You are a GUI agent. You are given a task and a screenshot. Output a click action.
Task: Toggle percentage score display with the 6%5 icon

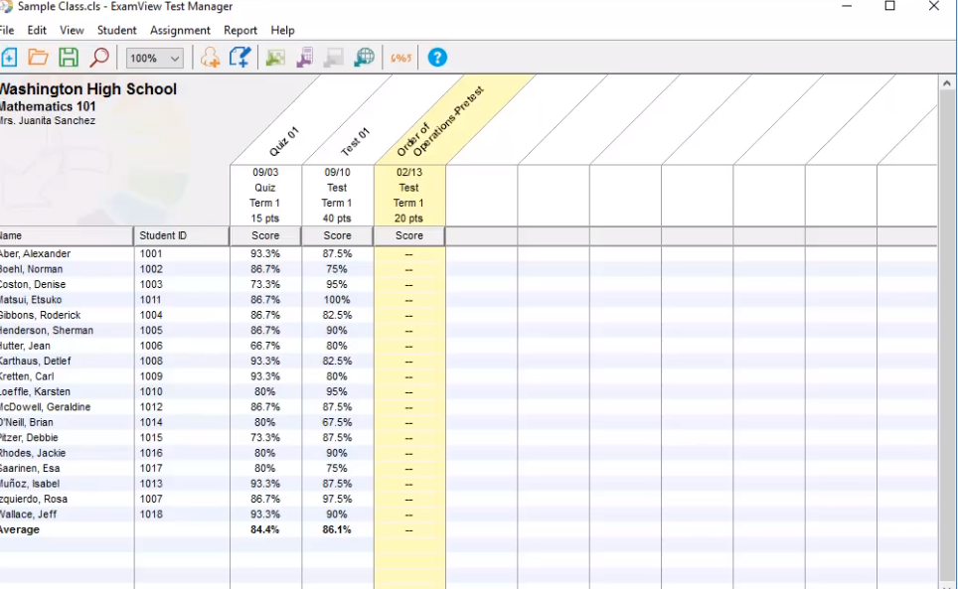pyautogui.click(x=400, y=58)
